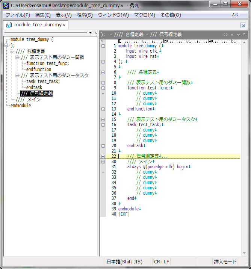Expand folded section at line 22
The image size is (251, 269).
tap(103, 156)
